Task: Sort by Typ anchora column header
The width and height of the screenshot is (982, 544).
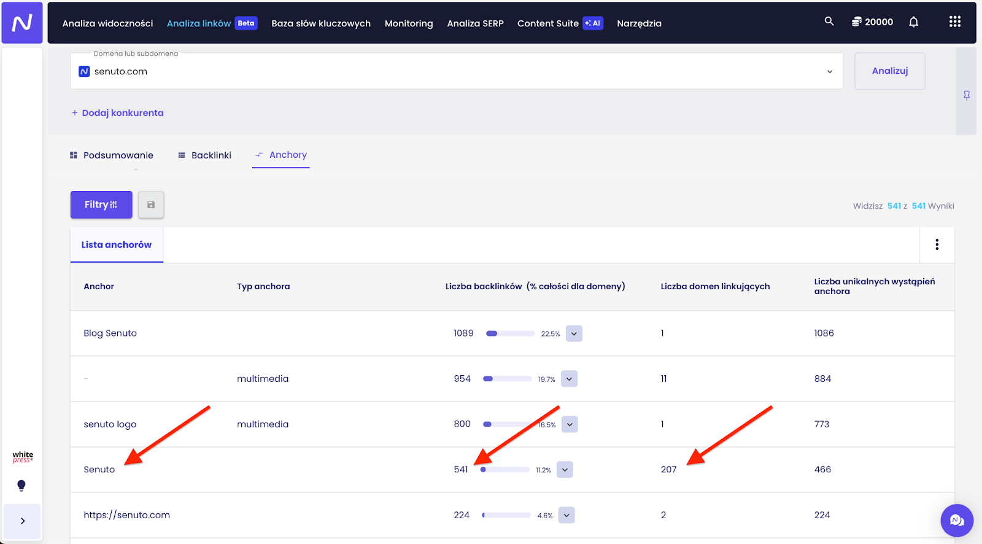Action: pos(263,286)
